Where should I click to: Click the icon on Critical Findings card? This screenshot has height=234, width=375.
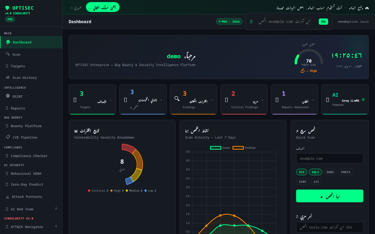[x=226, y=100]
